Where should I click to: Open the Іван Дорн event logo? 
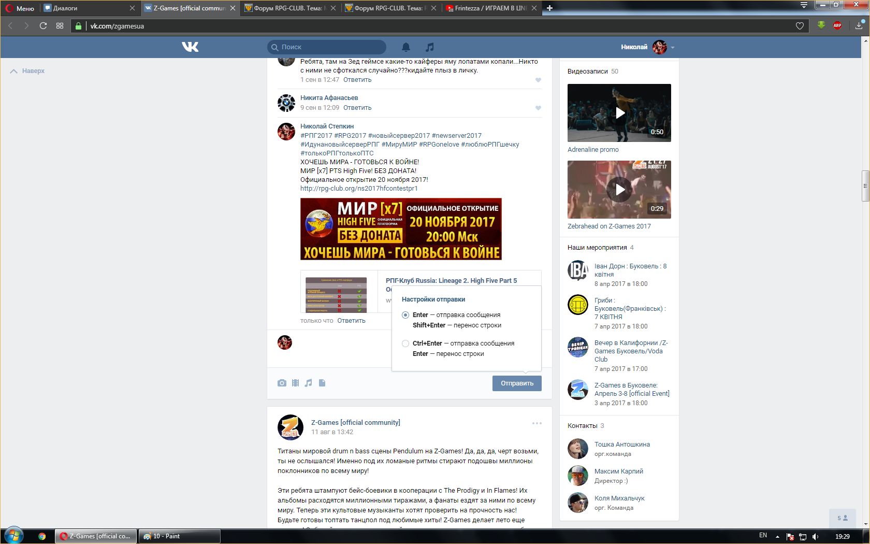click(x=578, y=270)
